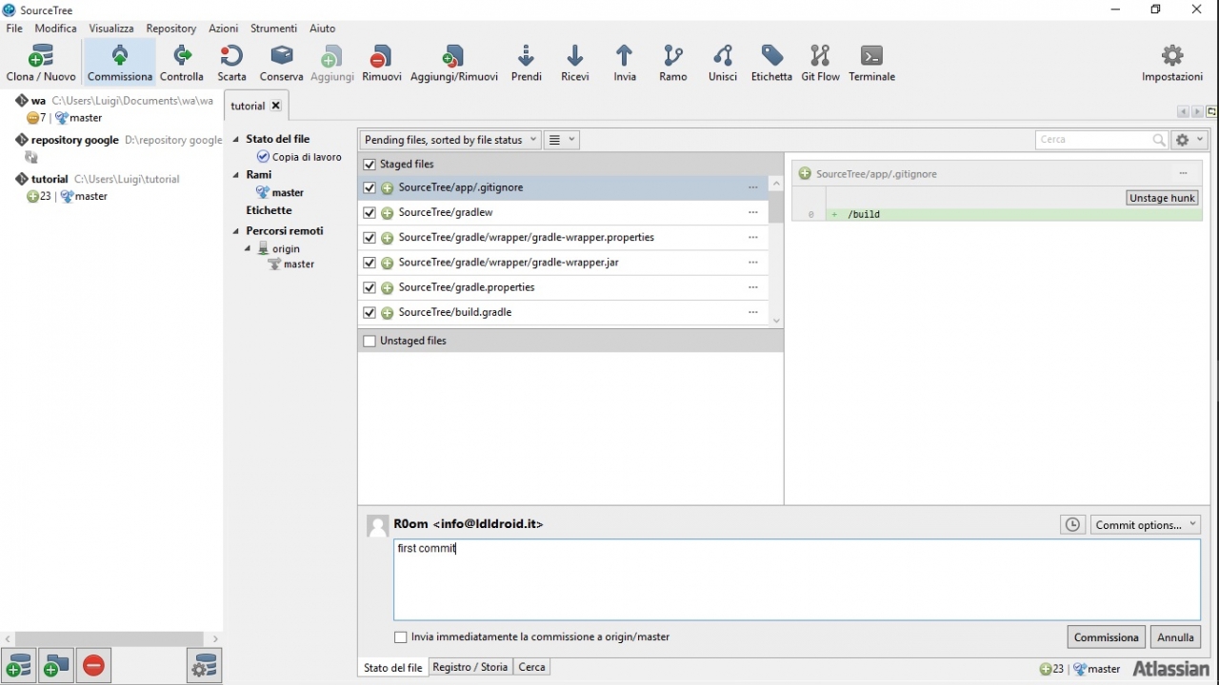The width and height of the screenshot is (1219, 685).
Task: Click the Conserva toolbar icon
Action: click(281, 63)
